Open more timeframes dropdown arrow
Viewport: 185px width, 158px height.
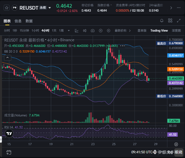69,31
